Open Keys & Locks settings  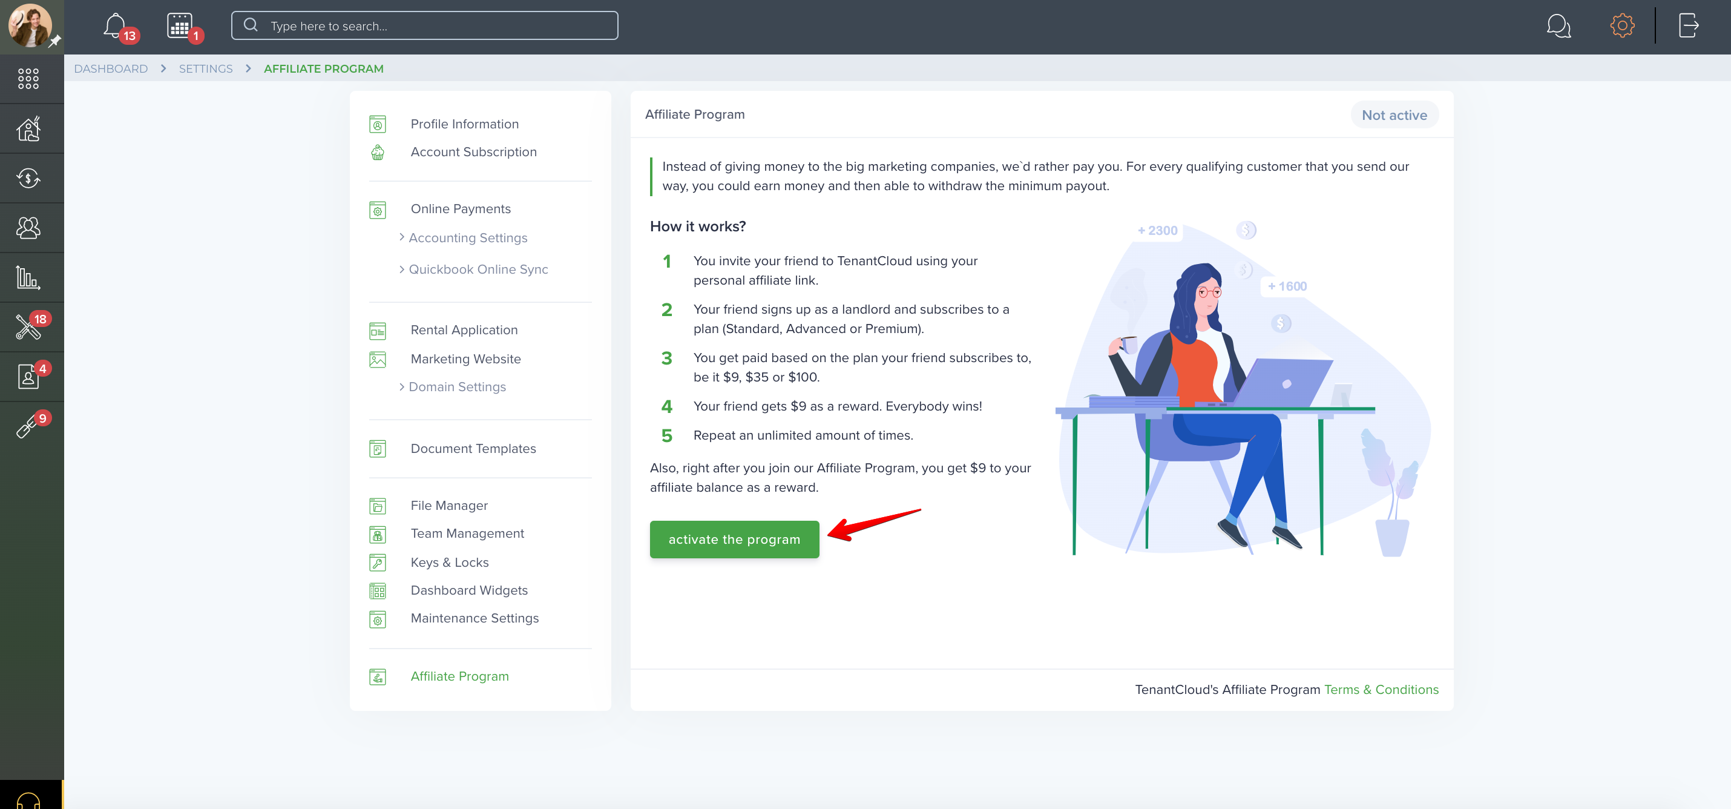coord(450,562)
